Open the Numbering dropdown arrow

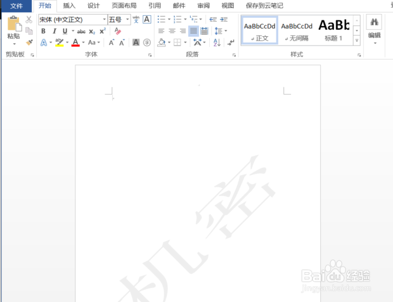coord(185,19)
